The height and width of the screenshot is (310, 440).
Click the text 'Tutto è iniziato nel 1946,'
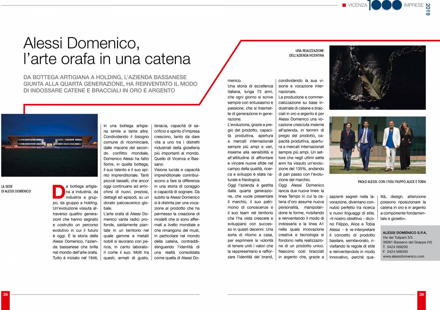pyautogui.click(x=75, y=258)
